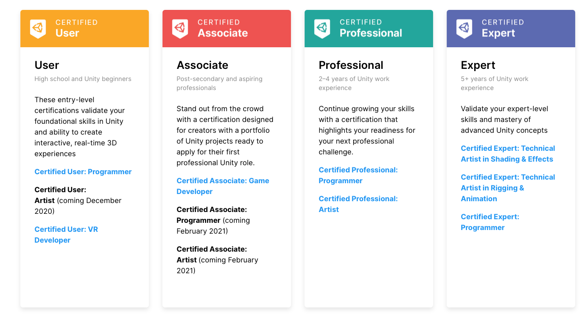Open Certified Professional: Artist link

click(358, 204)
